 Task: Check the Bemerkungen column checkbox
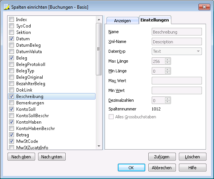(11, 103)
